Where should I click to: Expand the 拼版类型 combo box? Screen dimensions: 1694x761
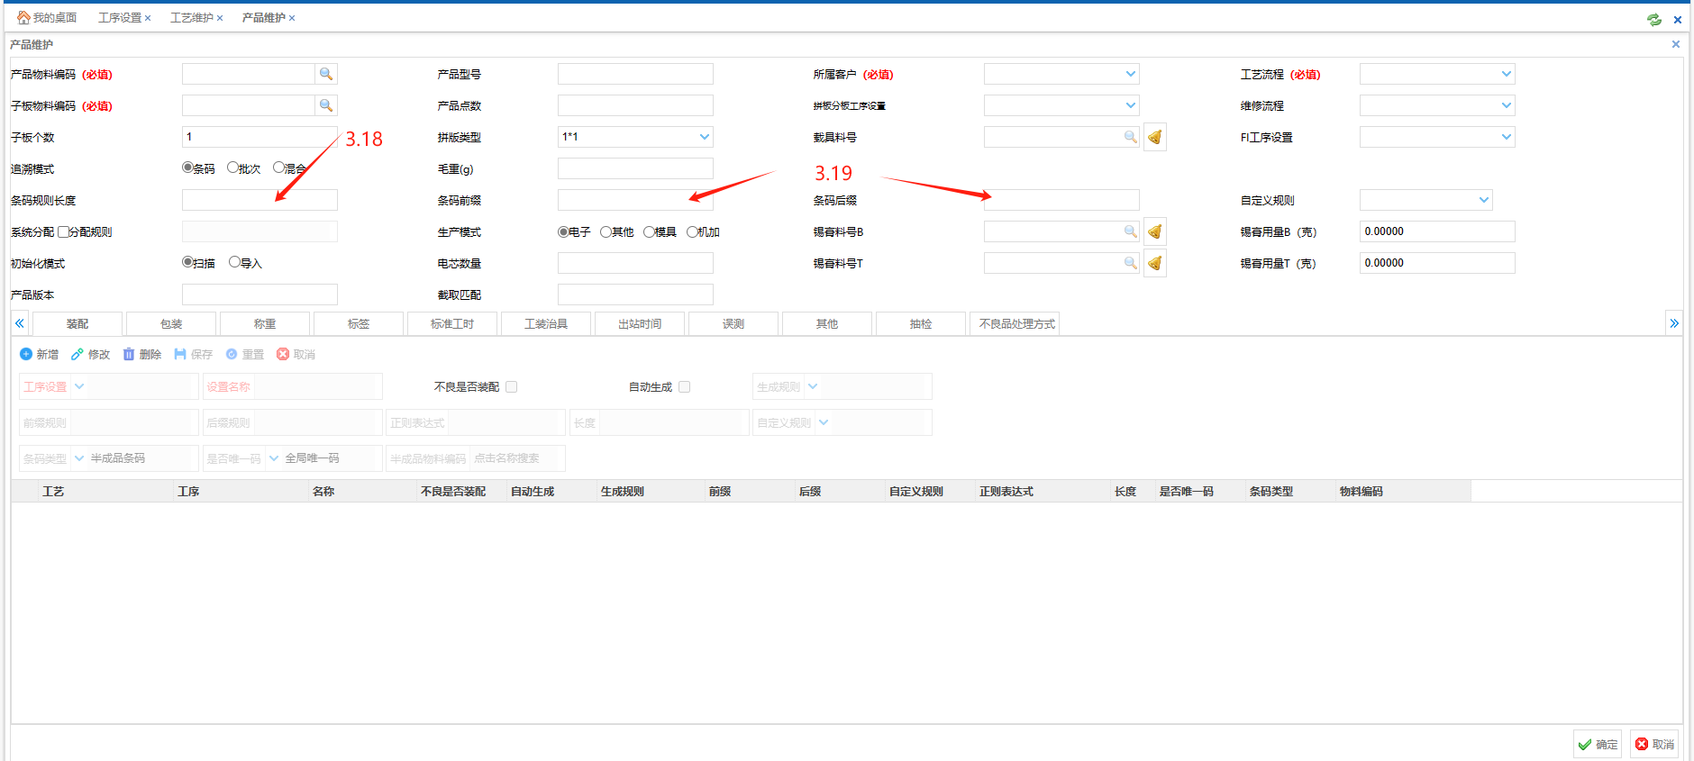(704, 137)
